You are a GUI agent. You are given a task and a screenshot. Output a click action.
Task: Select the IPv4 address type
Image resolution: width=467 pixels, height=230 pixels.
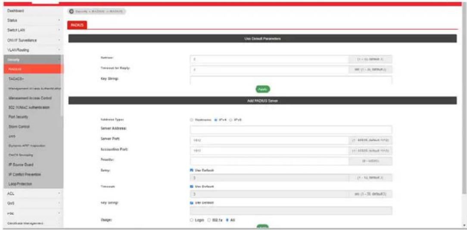[x=216, y=120]
